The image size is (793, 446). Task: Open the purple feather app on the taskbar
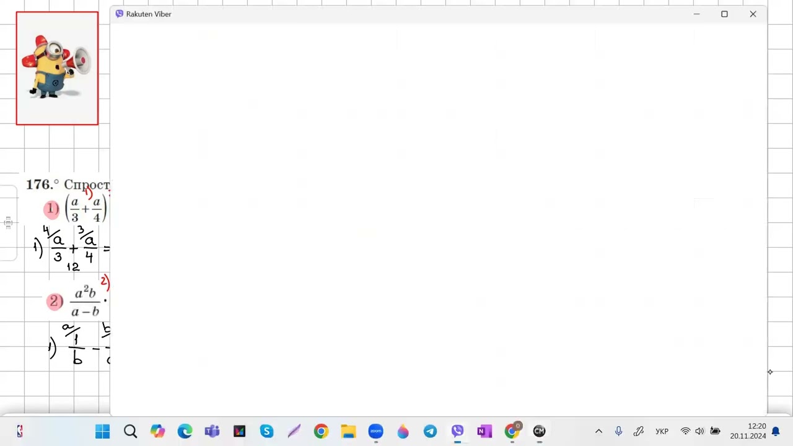pyautogui.click(x=294, y=431)
